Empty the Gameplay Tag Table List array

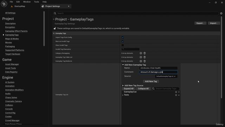pyautogui.click(x=144, y=57)
